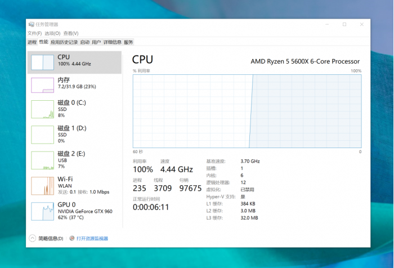Viewport: 394px width, 268px height.
Task: Click the L2 cache 3.0 MB value
Action: coord(248,211)
